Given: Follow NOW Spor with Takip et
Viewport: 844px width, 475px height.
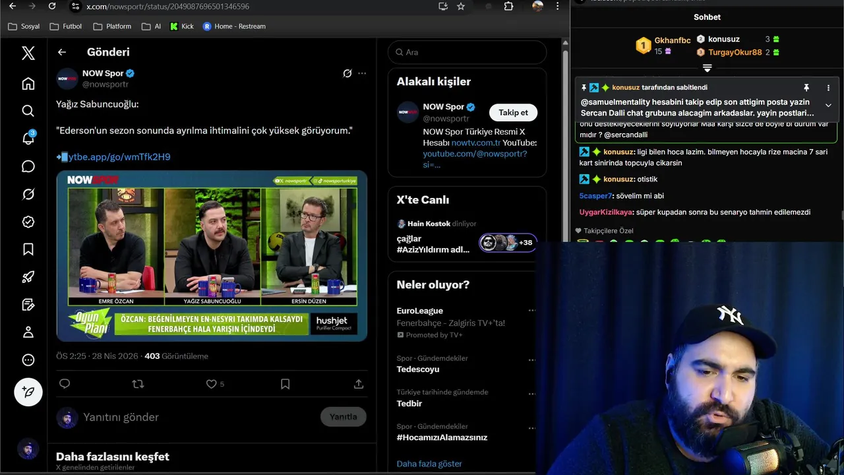Looking at the screenshot, I should coord(513,112).
